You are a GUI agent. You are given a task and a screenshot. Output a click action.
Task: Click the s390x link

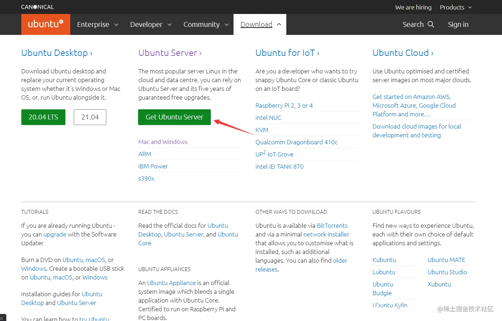click(x=146, y=178)
